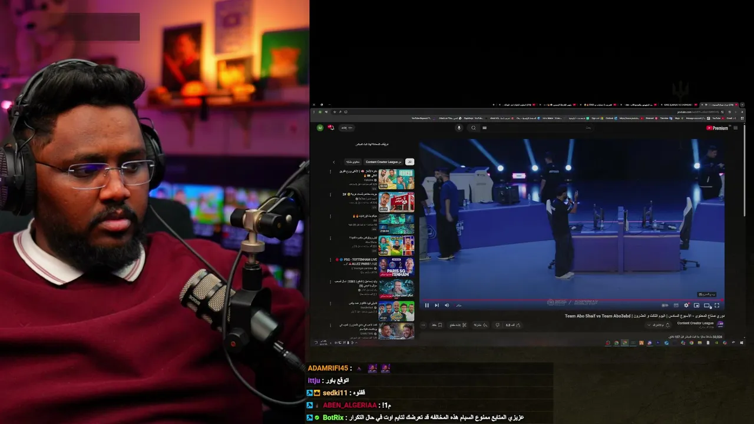Toggle theater mode in player

point(707,305)
